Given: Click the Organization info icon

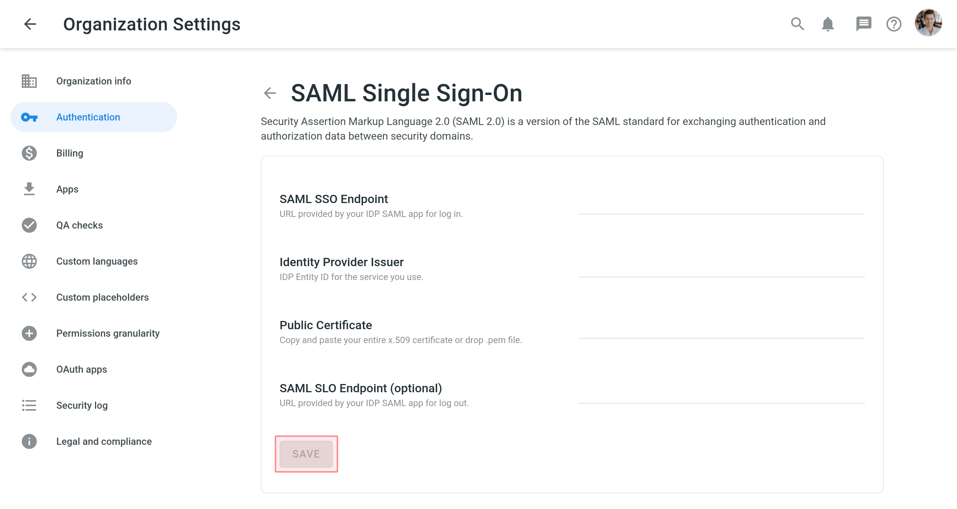Looking at the screenshot, I should pyautogui.click(x=29, y=81).
